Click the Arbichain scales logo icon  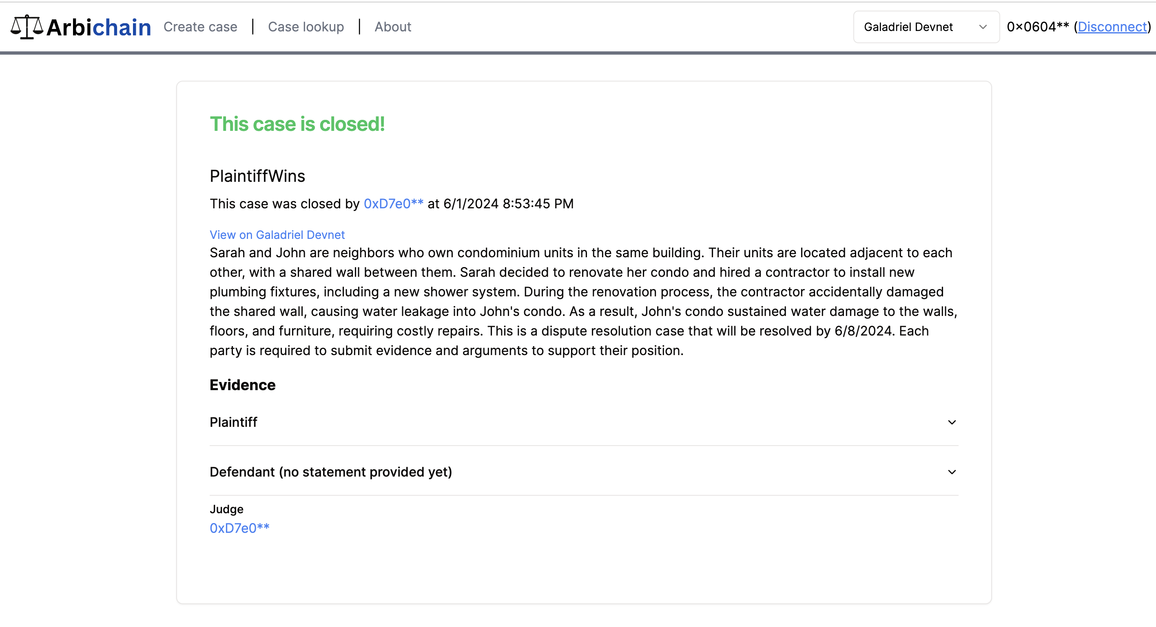pyautogui.click(x=27, y=27)
